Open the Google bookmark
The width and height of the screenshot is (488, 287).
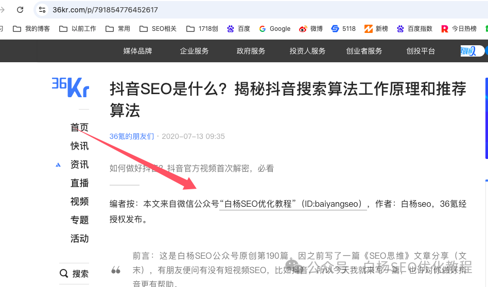[275, 29]
